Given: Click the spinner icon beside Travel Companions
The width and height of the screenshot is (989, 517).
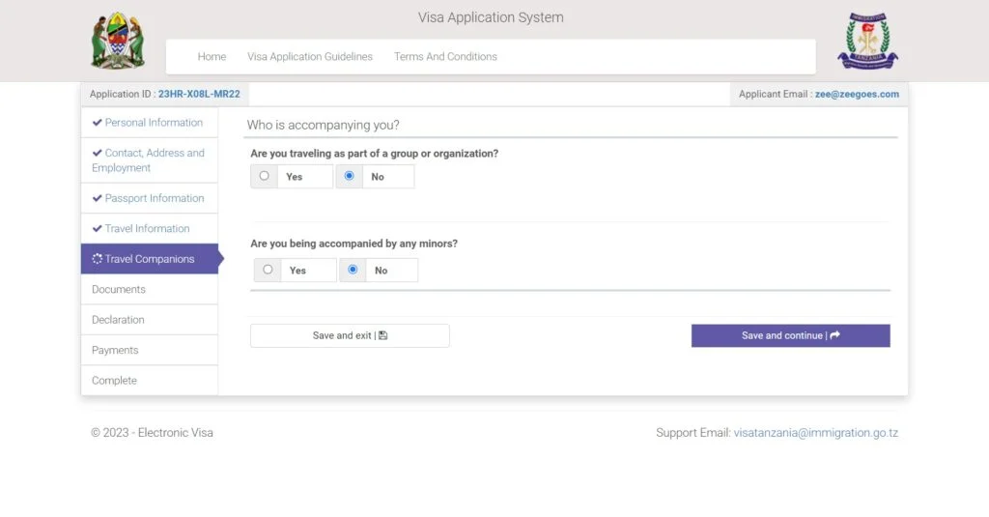Looking at the screenshot, I should pos(97,259).
